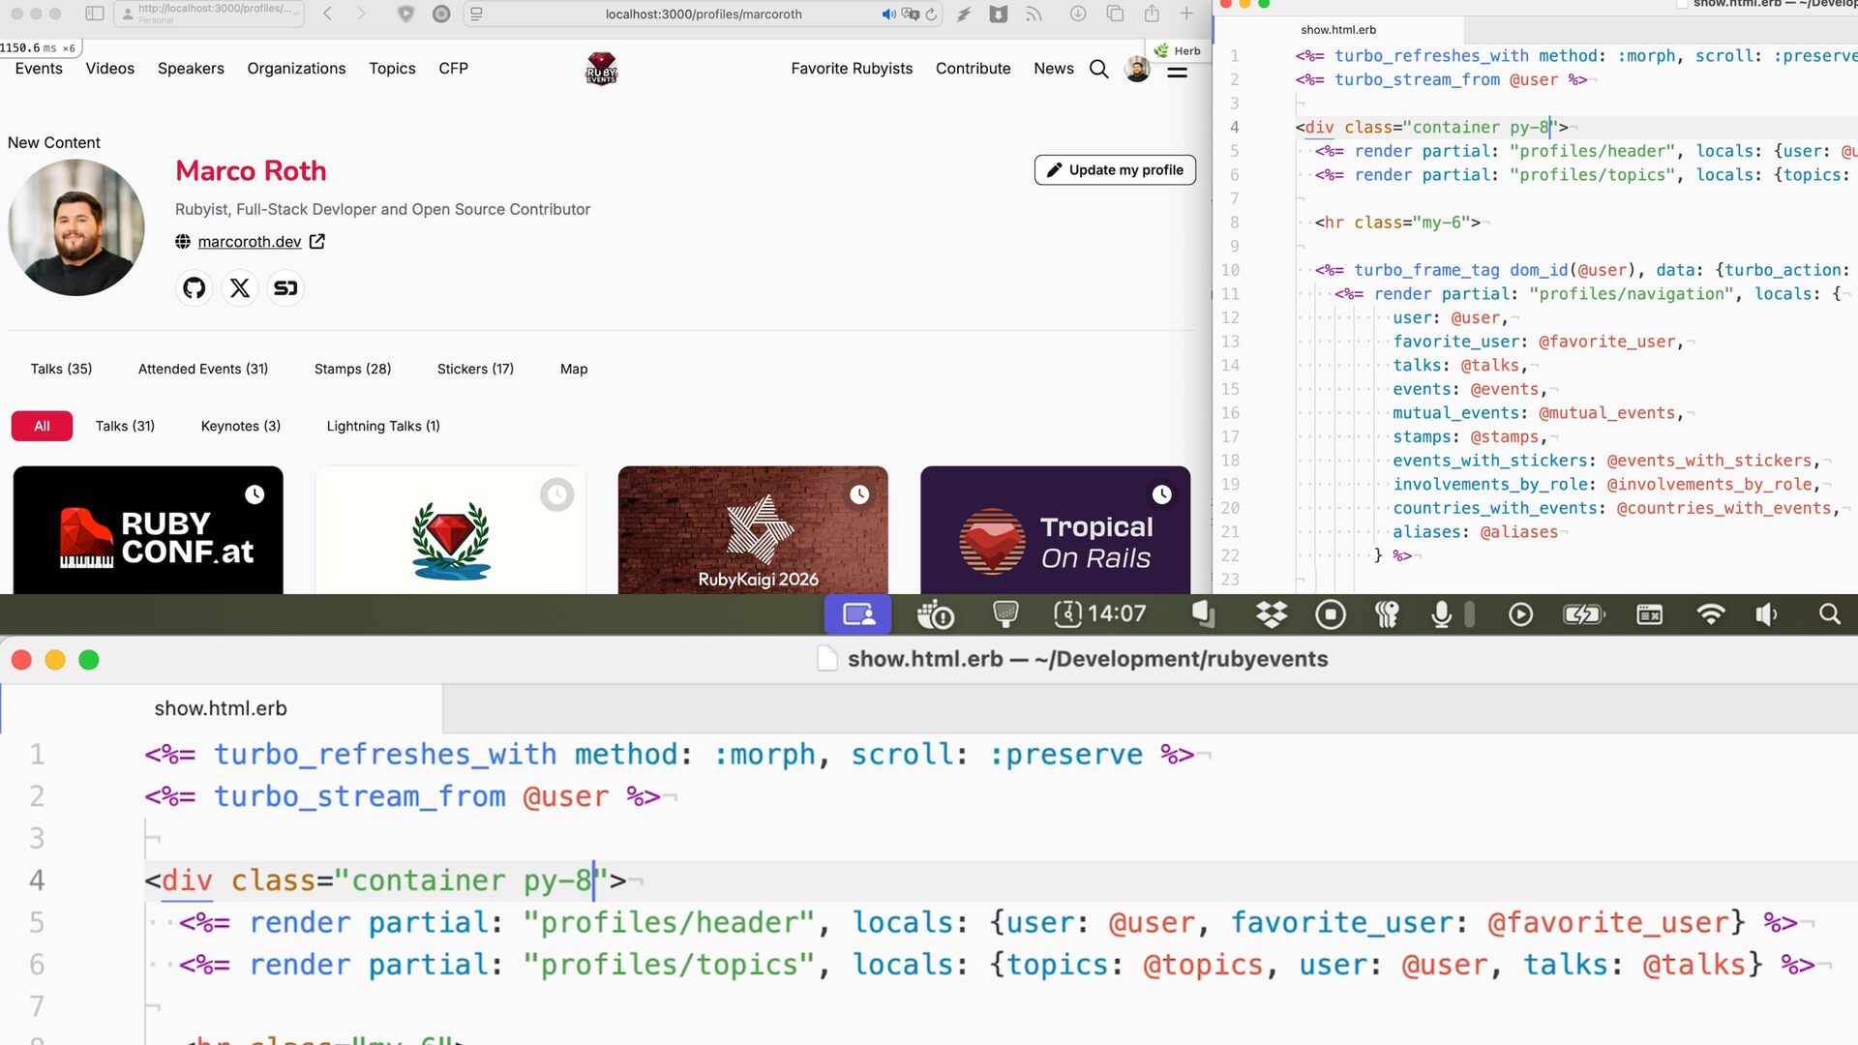Click the RubyEvents logo

[601, 69]
